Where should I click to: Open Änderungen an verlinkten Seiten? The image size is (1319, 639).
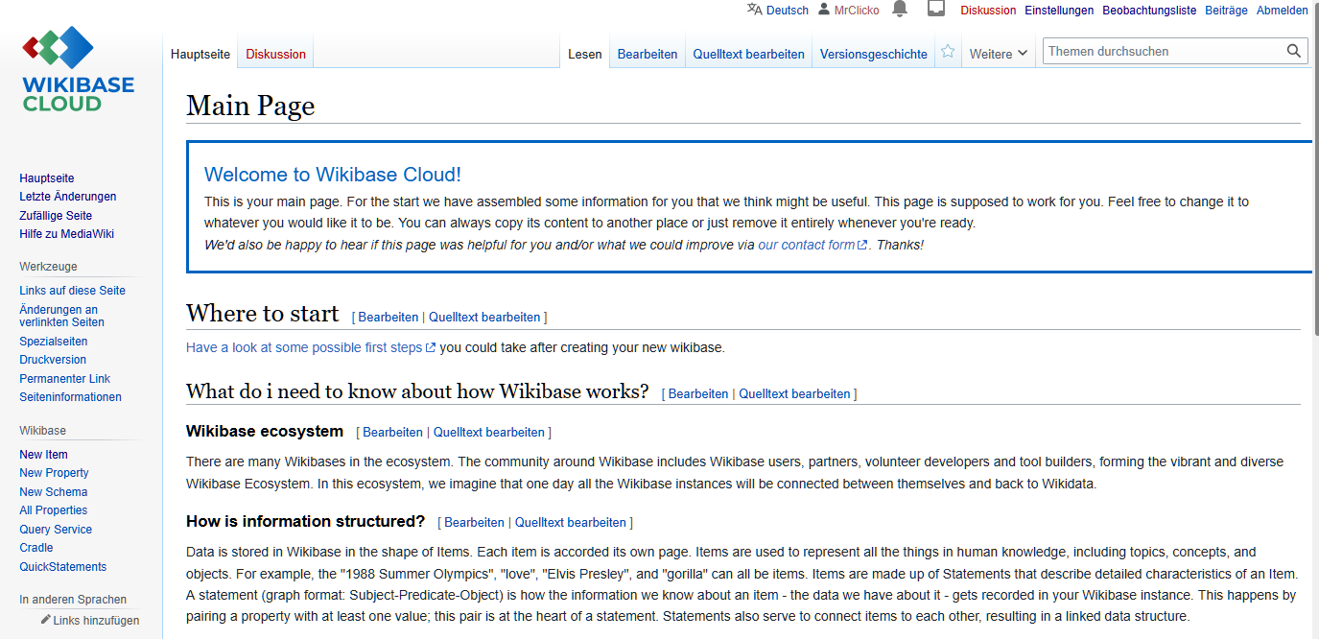click(61, 316)
